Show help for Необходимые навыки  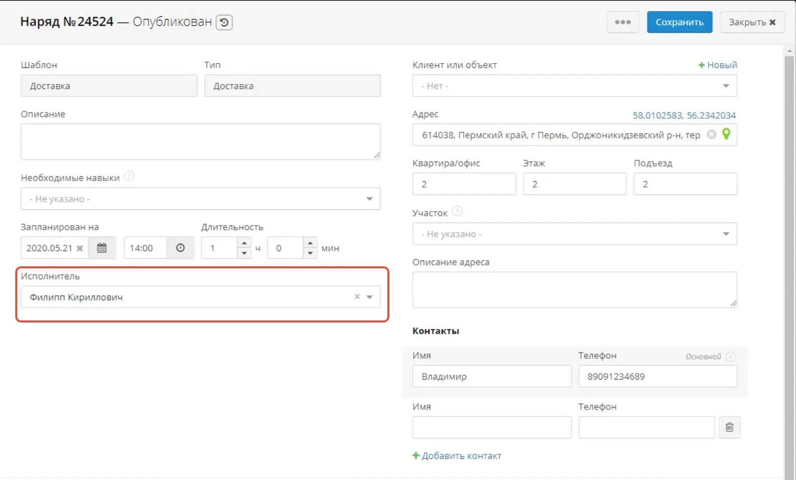129,176
